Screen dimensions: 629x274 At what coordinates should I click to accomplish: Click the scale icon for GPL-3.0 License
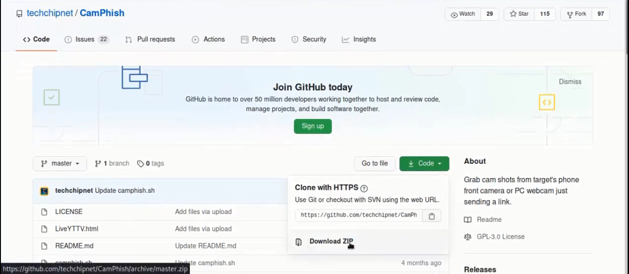[468, 237]
